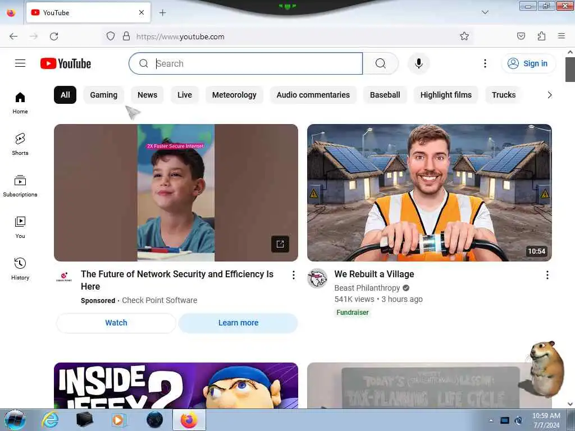Reload the page with refresh icon

tap(54, 36)
